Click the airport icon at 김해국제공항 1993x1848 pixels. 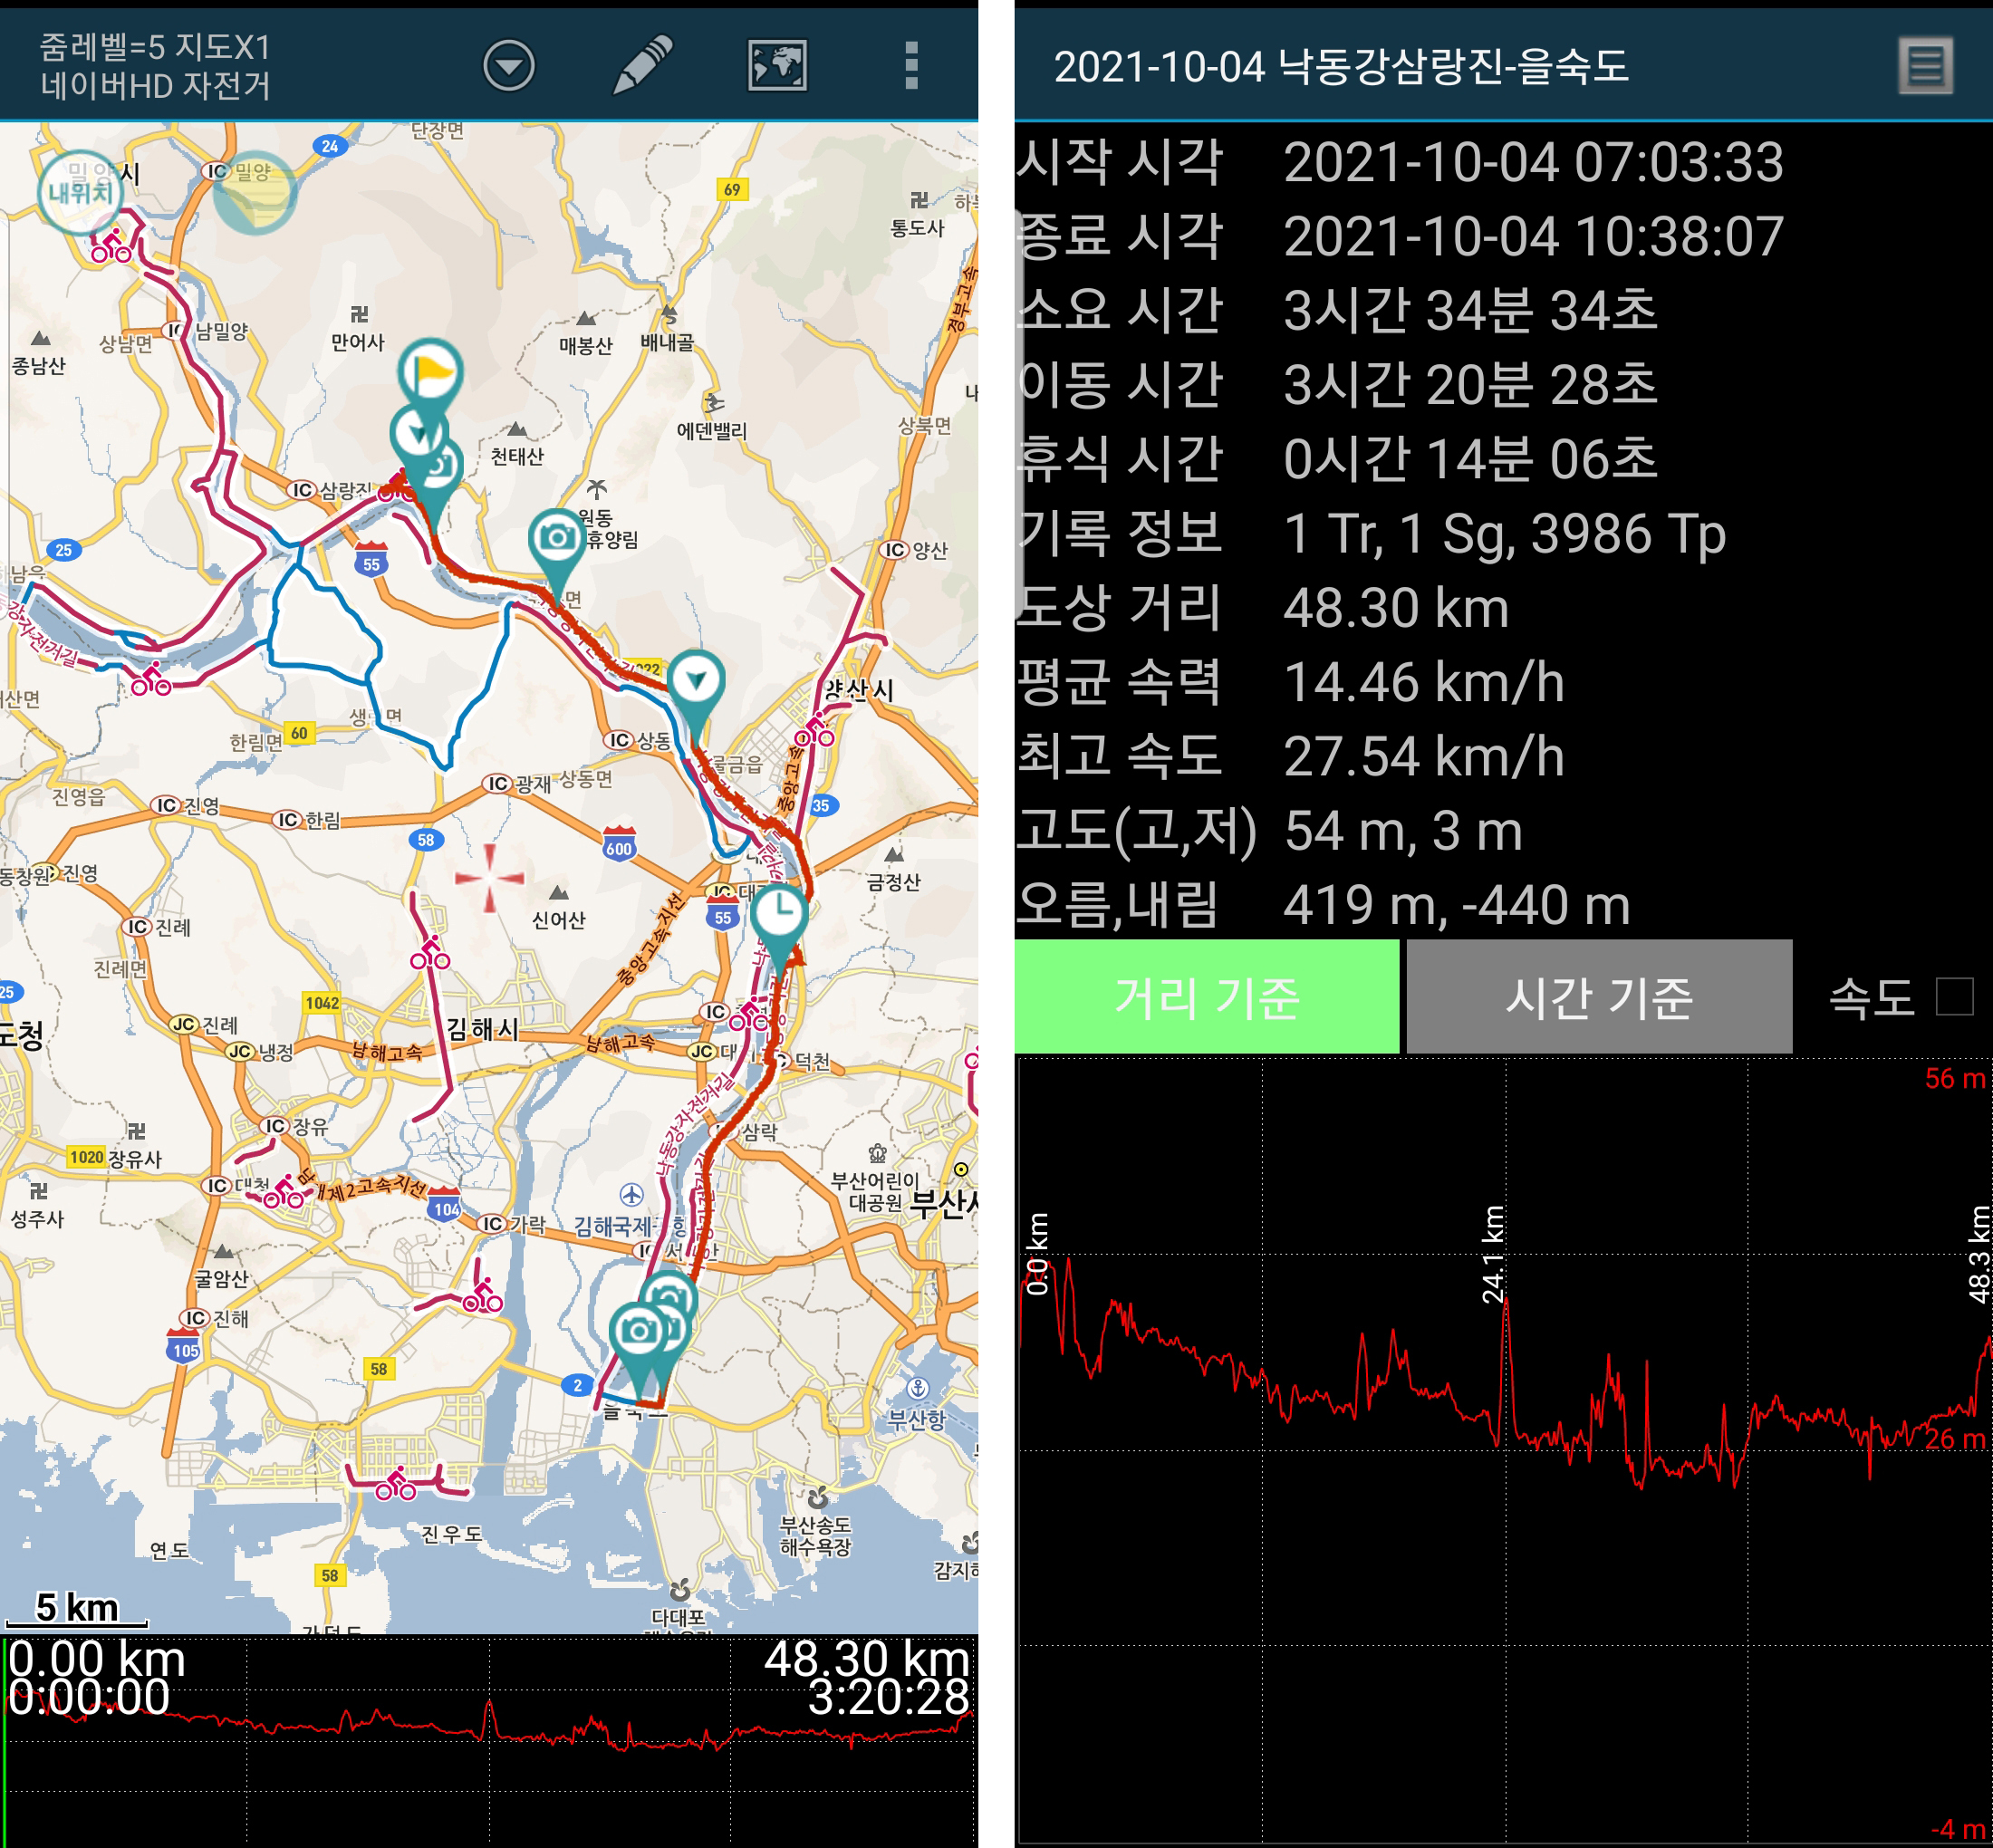tap(631, 1194)
